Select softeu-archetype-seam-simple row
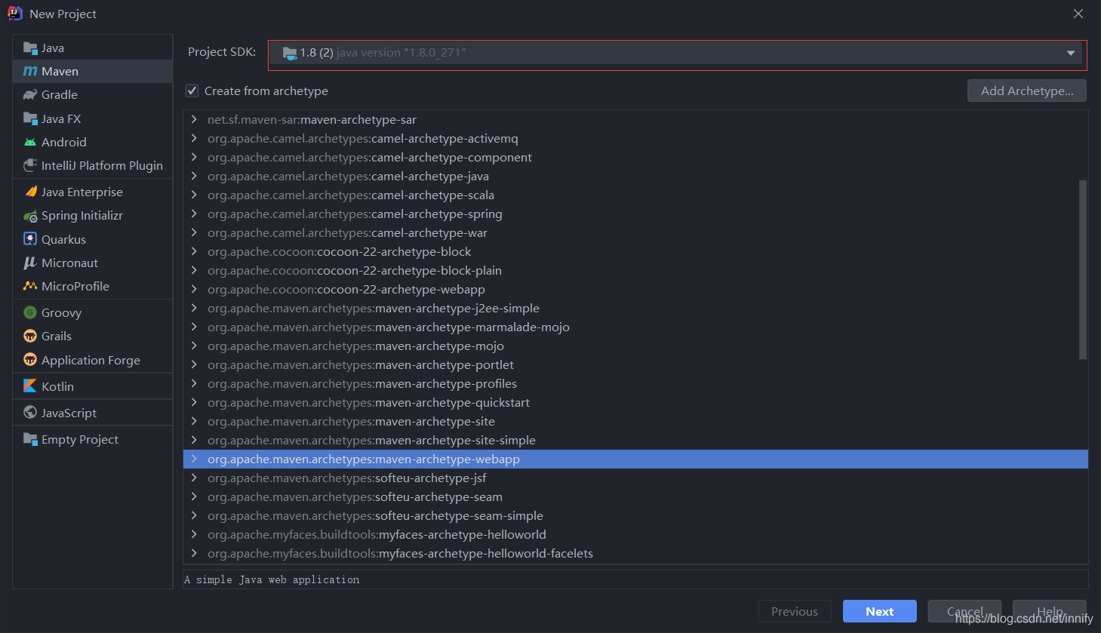 coord(635,515)
